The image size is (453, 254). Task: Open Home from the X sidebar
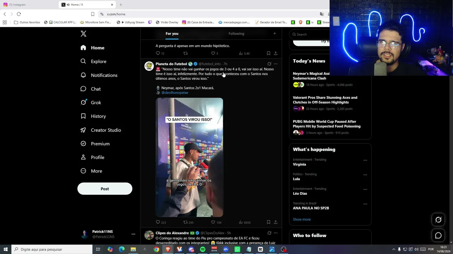pos(92,48)
